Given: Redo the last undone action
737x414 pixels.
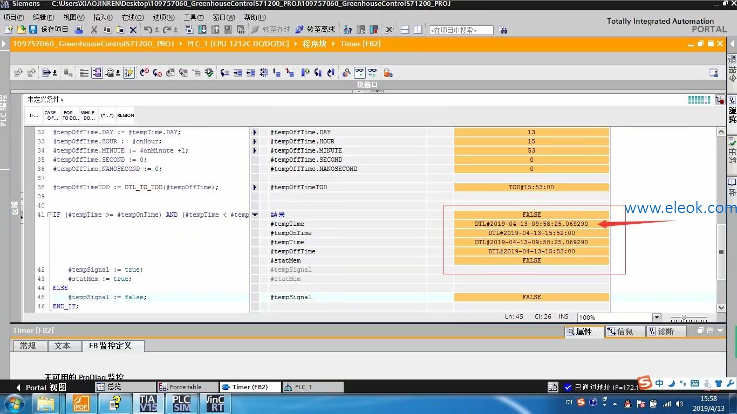Looking at the screenshot, I should tap(168, 30).
